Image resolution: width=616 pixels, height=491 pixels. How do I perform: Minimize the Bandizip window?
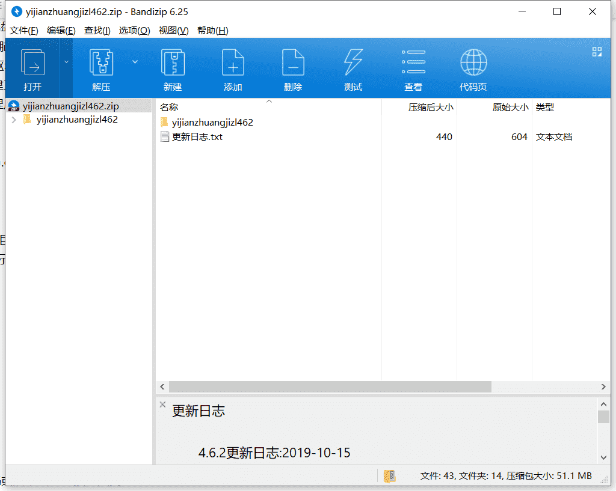pos(522,11)
